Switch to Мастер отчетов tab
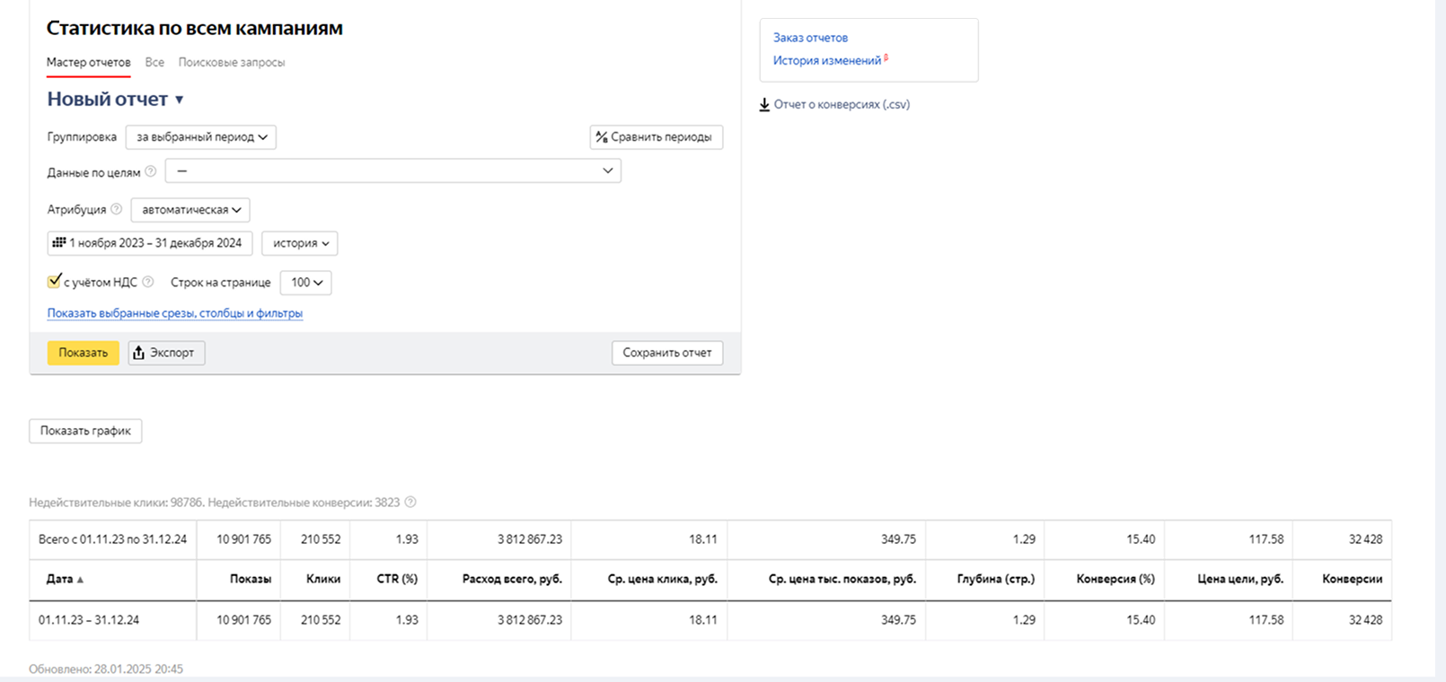The height and width of the screenshot is (682, 1446). coord(89,63)
